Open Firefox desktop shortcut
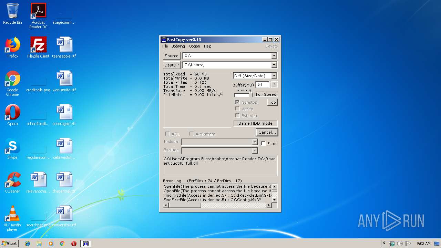This screenshot has width=441, height=248. coord(12,48)
